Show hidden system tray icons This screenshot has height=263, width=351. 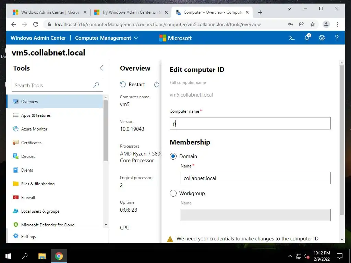tap(290, 256)
